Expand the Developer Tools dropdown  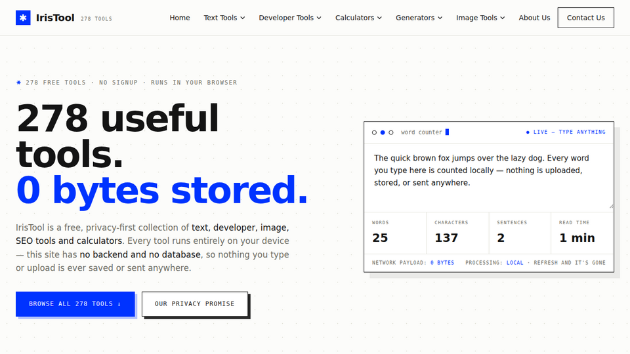(x=290, y=18)
